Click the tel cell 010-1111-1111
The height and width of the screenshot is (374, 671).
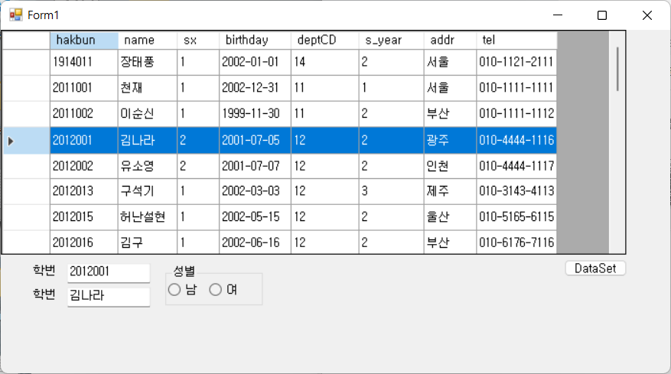point(516,88)
